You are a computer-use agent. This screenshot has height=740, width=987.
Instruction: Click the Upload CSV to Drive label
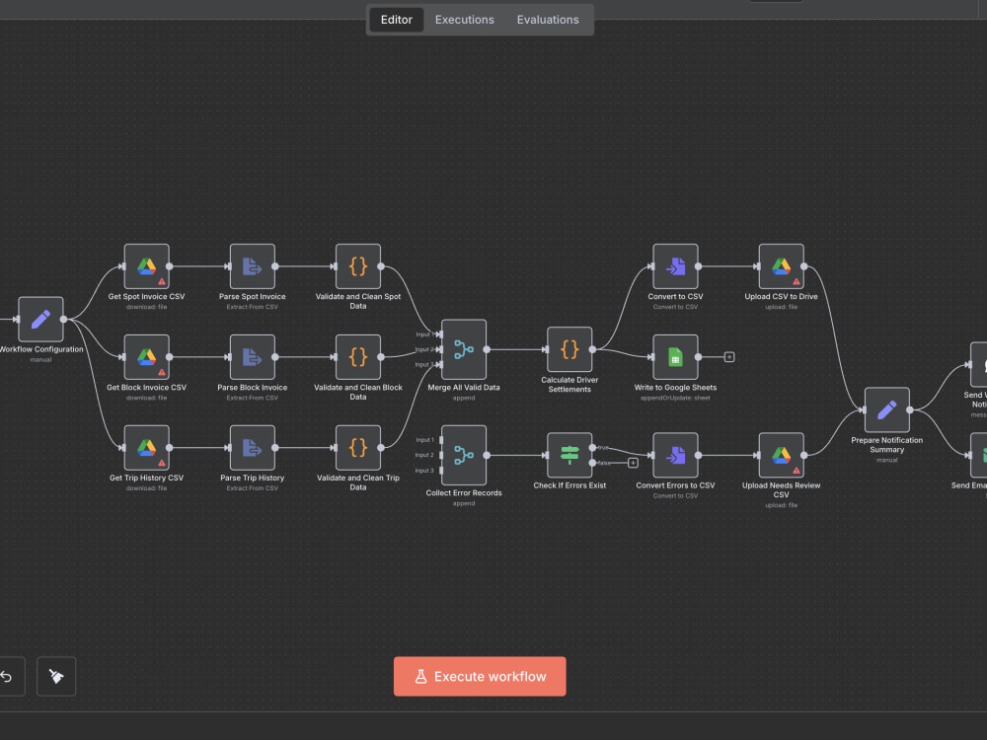coord(781,296)
